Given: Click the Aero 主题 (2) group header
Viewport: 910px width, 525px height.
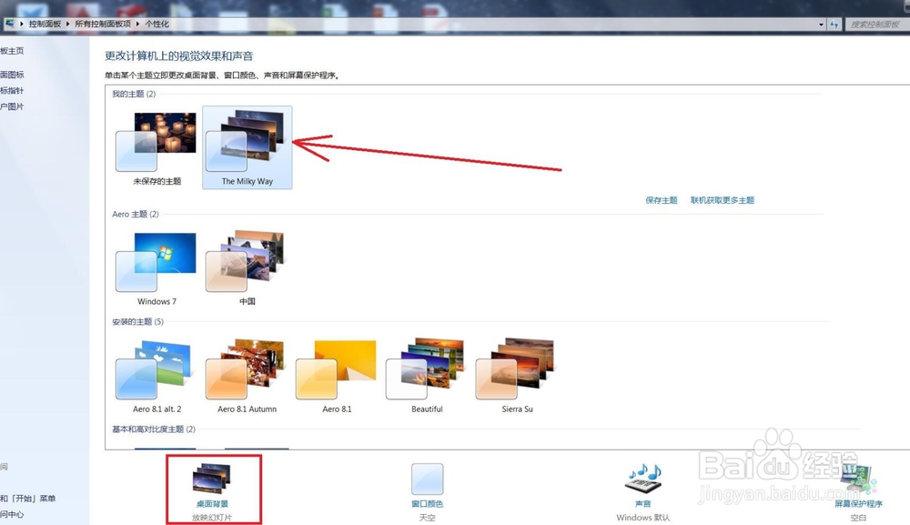Looking at the screenshot, I should (136, 214).
